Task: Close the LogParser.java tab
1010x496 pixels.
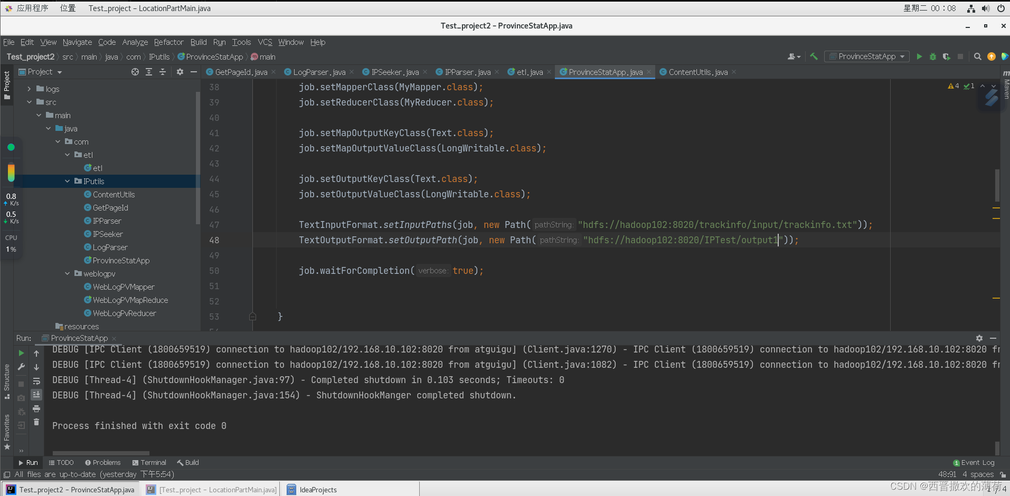Action: 352,72
